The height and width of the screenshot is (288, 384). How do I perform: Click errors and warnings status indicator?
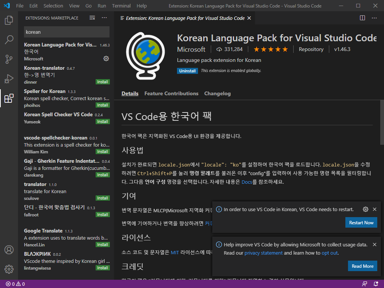tap(15, 284)
